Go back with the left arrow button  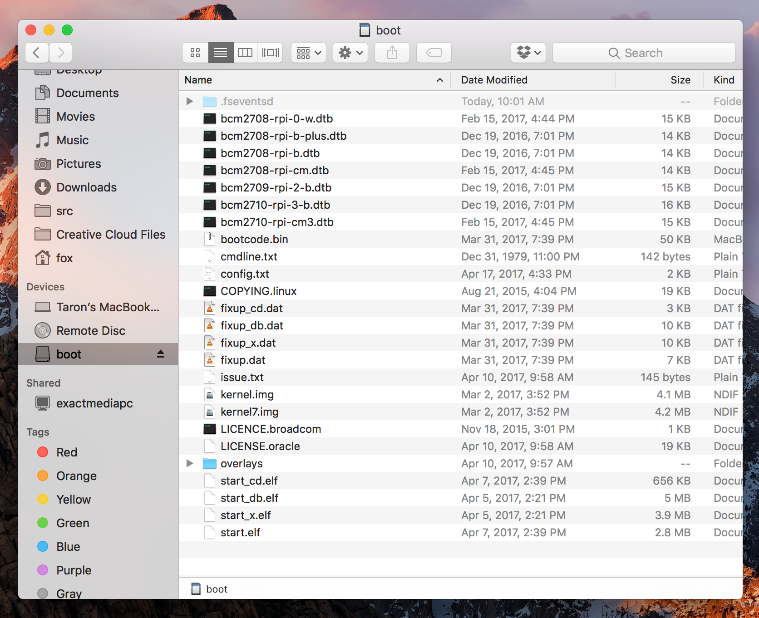(37, 53)
